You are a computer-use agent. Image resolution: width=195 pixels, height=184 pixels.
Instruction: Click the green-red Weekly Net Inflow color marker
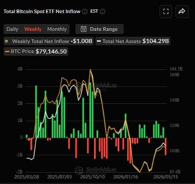[x=6, y=41]
